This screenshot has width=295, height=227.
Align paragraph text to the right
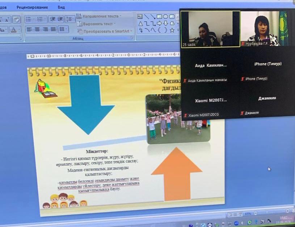coord(45,29)
